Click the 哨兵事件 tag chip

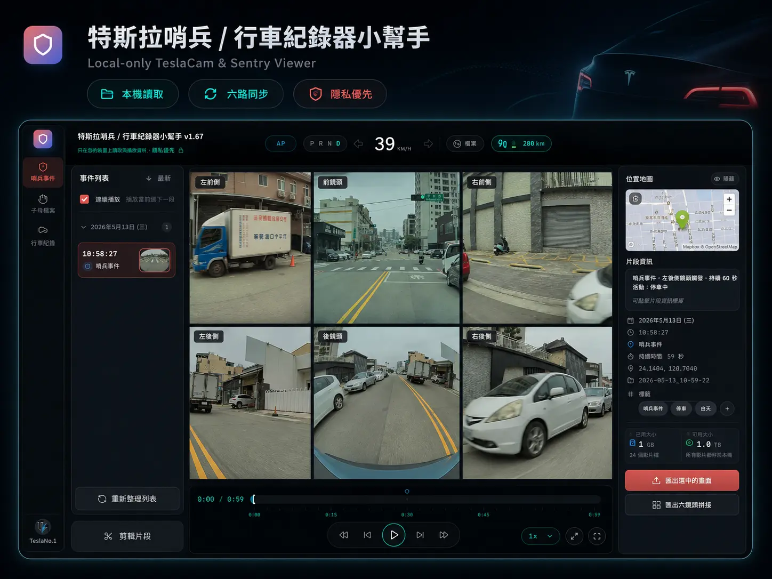653,409
